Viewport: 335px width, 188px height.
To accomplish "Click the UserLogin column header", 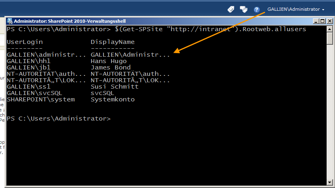I will click(25, 42).
